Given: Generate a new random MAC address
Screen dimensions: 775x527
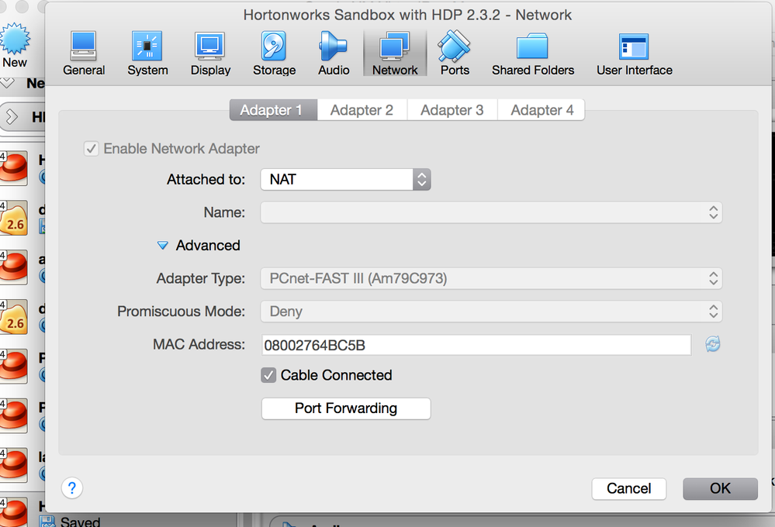Looking at the screenshot, I should pos(713,344).
